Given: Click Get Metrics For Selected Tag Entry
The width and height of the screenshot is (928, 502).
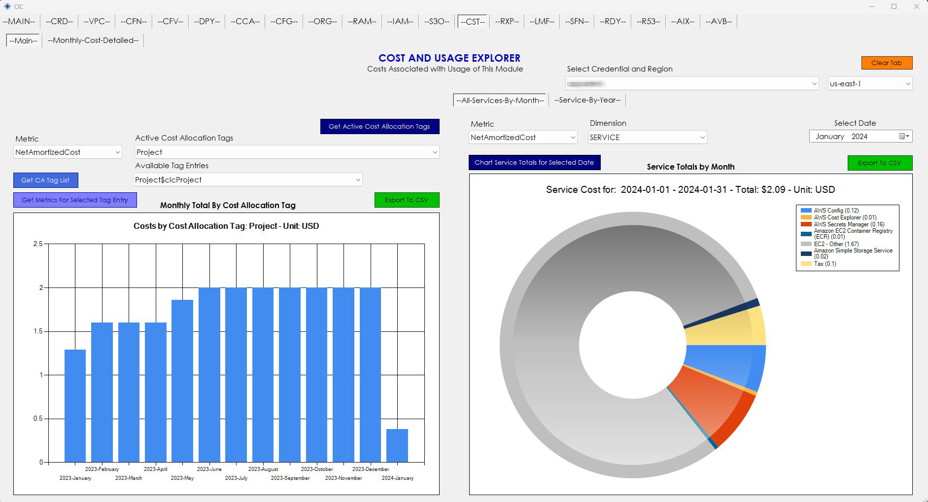Looking at the screenshot, I should [75, 200].
